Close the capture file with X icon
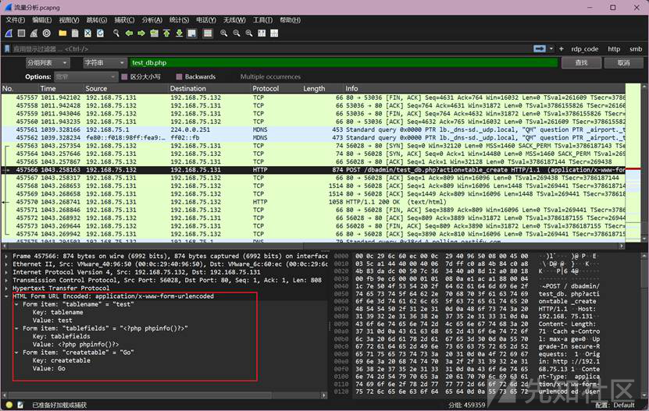Image resolution: width=649 pixels, height=411 pixels. (x=87, y=33)
